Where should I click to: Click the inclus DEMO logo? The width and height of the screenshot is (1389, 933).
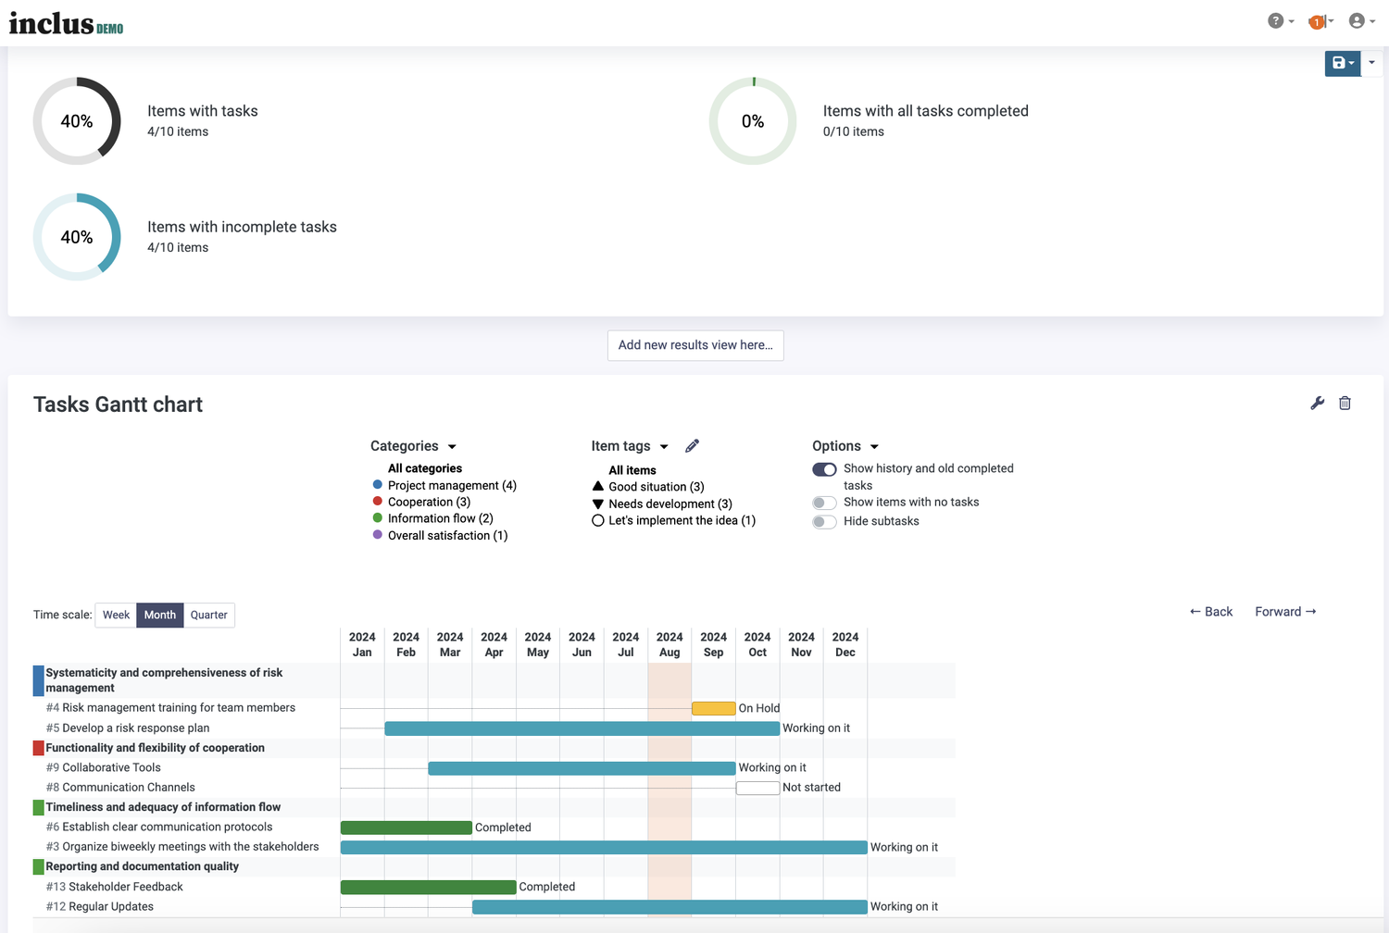(66, 23)
